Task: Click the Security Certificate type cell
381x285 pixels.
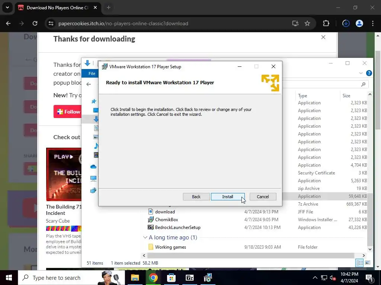Action: (x=316, y=173)
